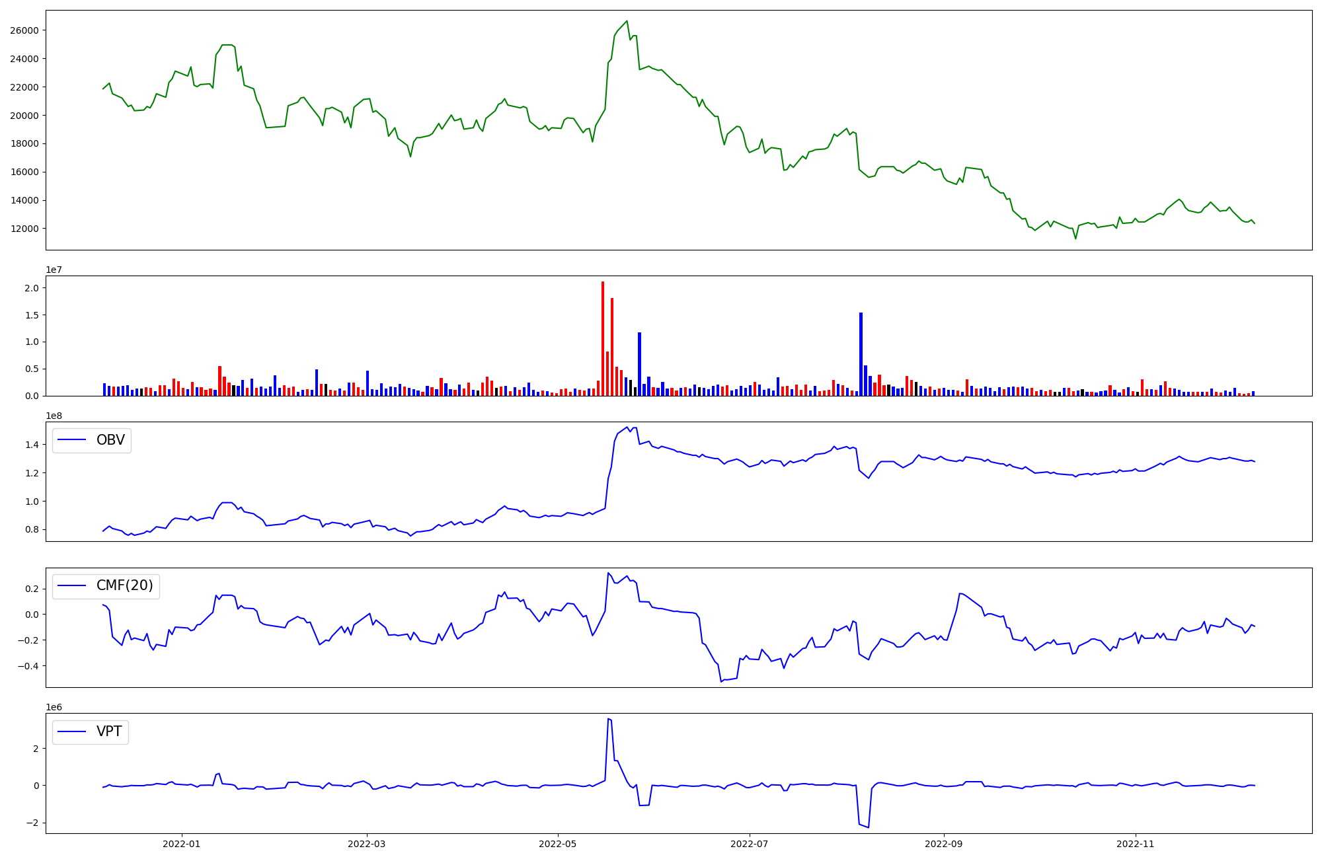Click the 1e8 exponent label above the OBV chart
Screen dimensions: 1322x859
[54, 416]
